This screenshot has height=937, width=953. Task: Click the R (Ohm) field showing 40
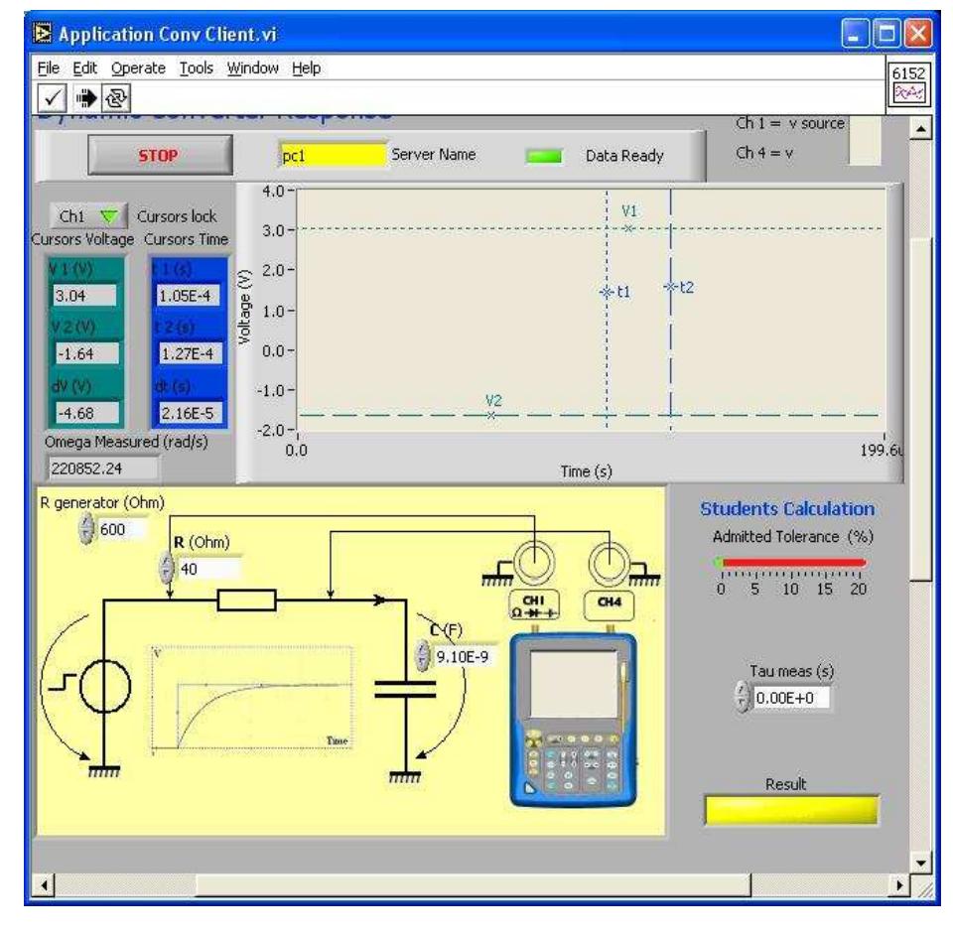click(208, 569)
